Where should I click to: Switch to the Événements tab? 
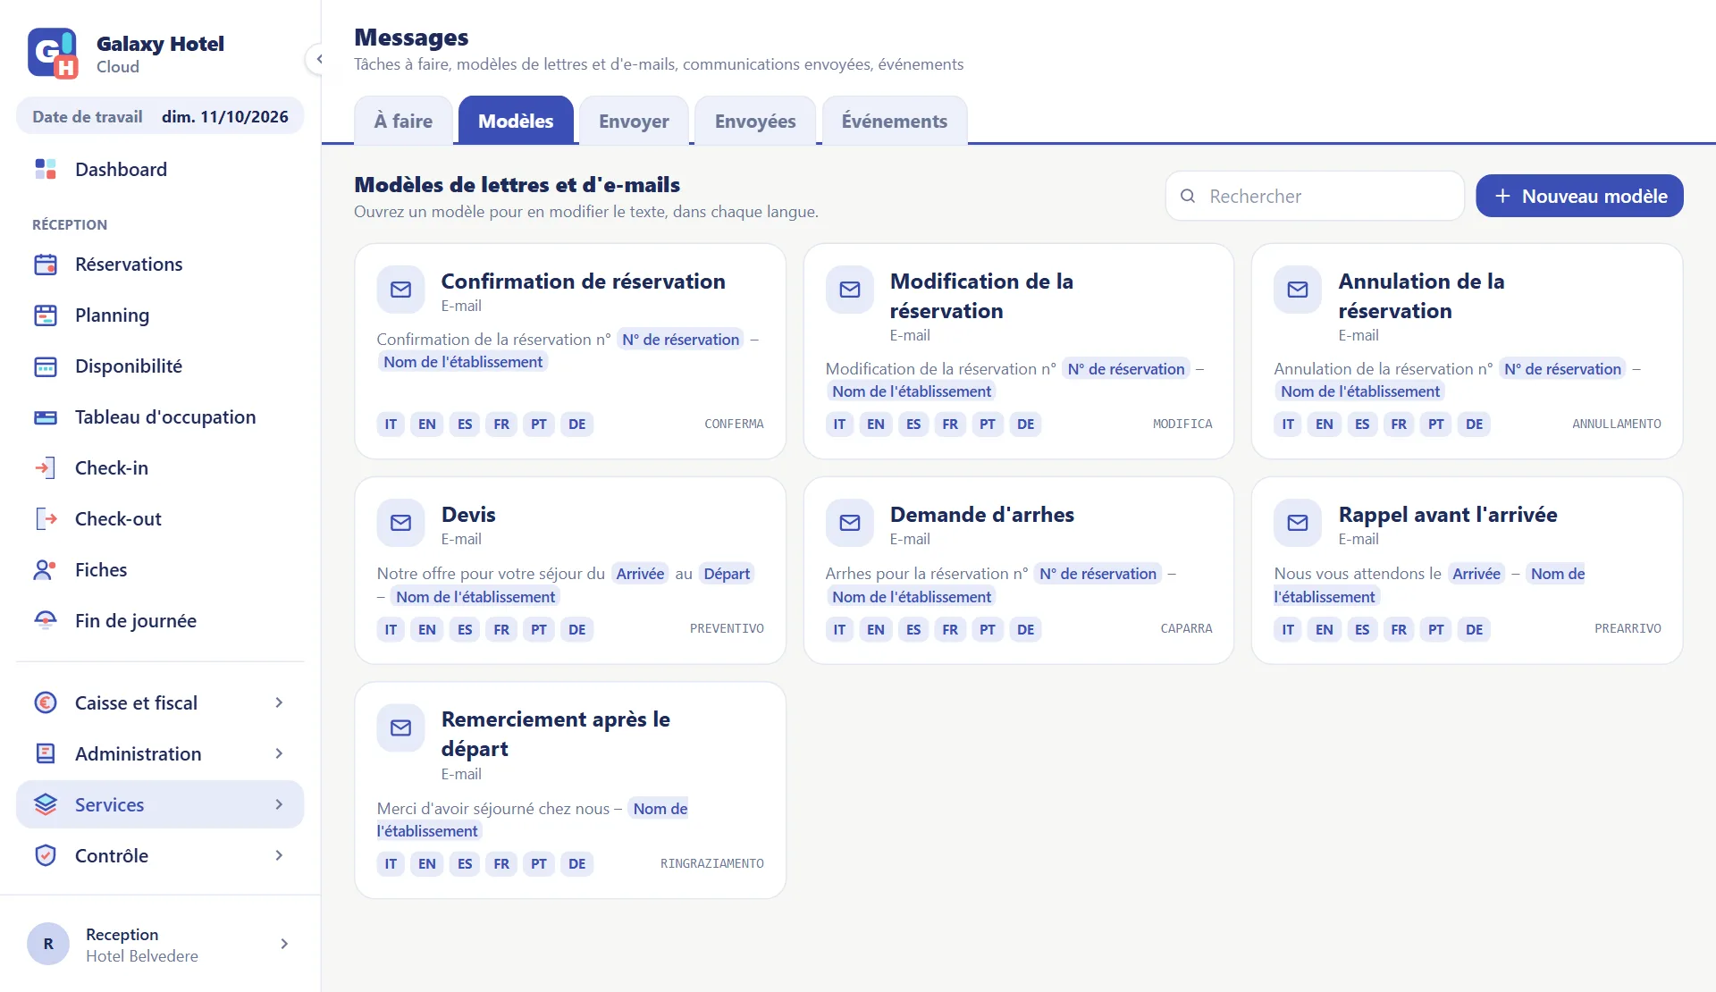(895, 121)
